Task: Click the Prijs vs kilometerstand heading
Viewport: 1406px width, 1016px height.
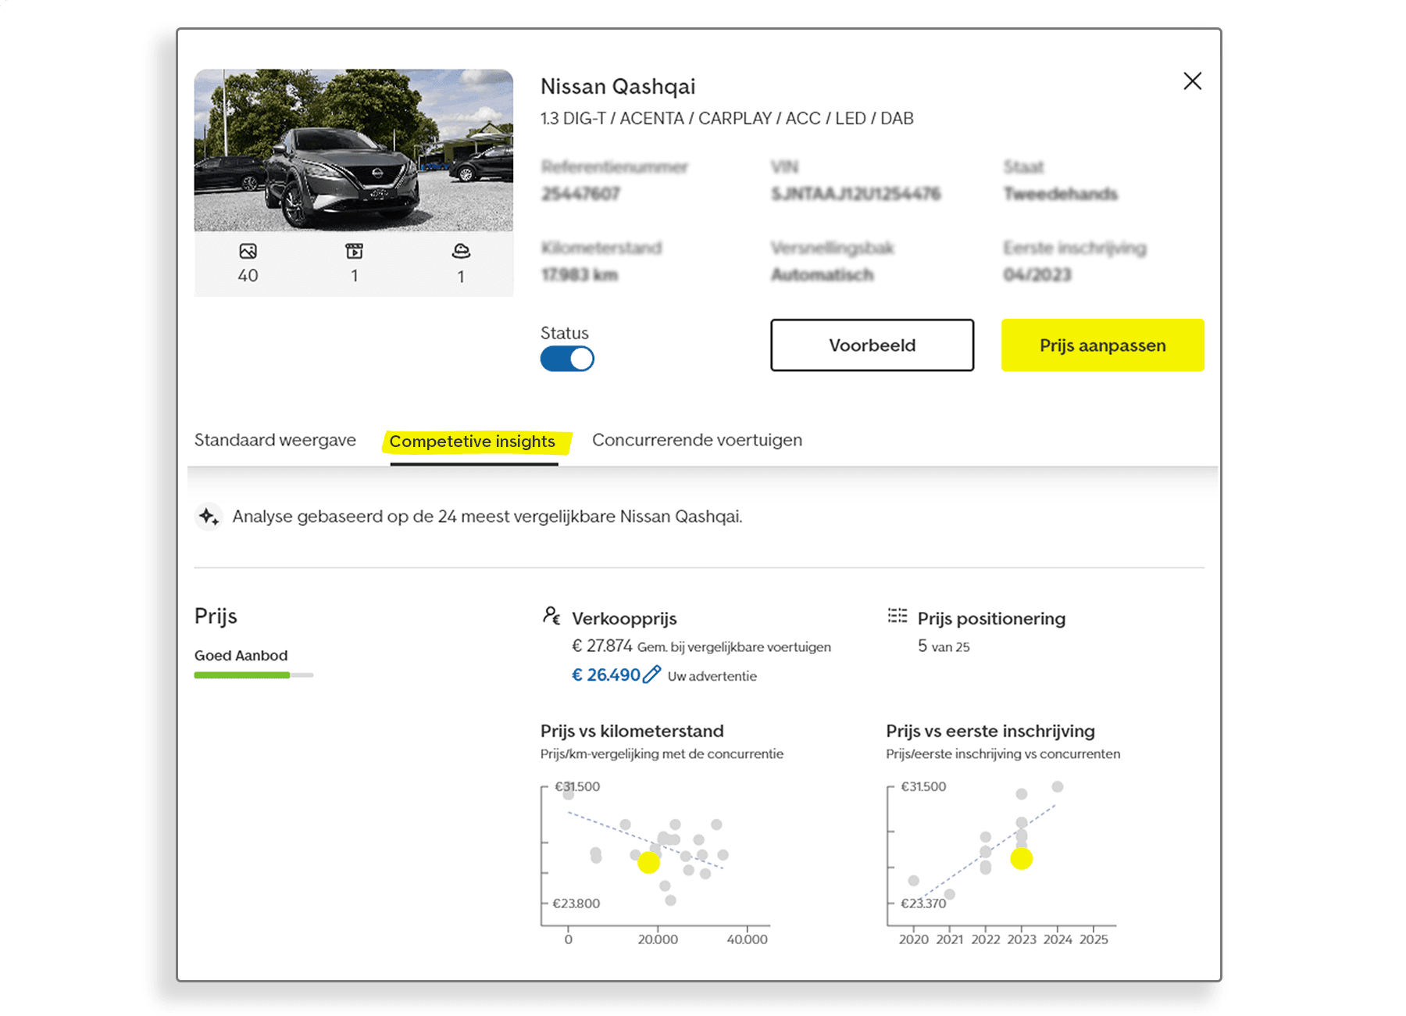Action: tap(632, 731)
